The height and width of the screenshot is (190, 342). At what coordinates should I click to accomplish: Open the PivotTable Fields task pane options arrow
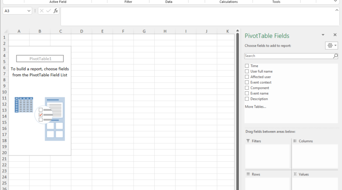tap(323, 35)
